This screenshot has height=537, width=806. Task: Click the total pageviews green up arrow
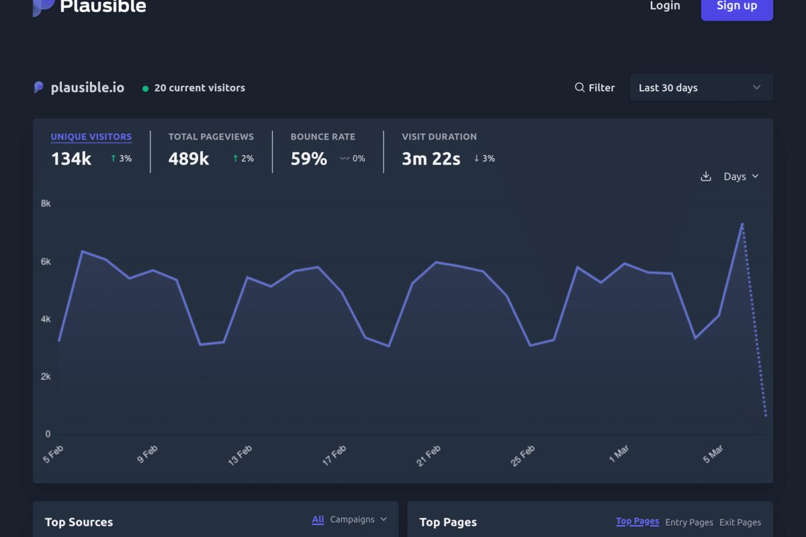236,158
